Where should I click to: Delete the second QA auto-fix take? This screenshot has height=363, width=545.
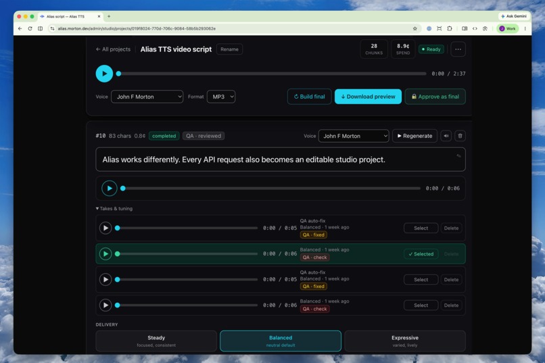(451, 280)
